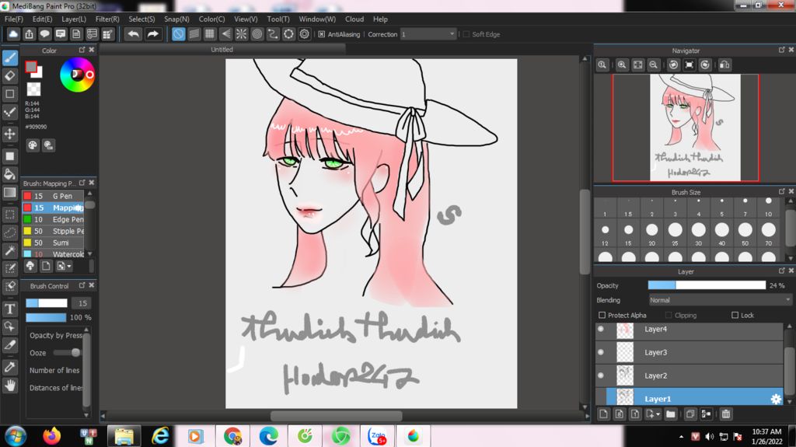This screenshot has height=447, width=796.
Task: Zoom in using Navigator magnifier plus
Action: 622,65
